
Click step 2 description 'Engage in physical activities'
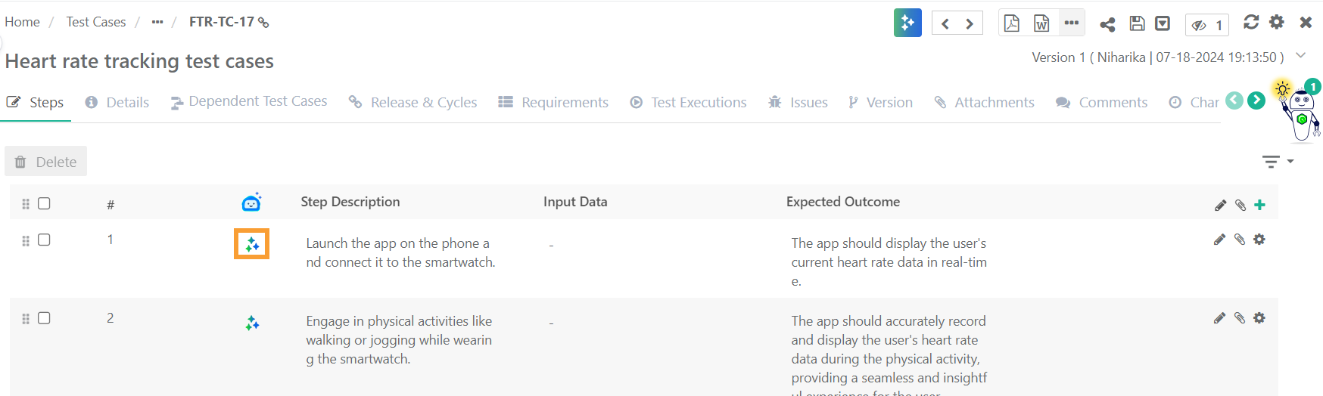click(399, 340)
